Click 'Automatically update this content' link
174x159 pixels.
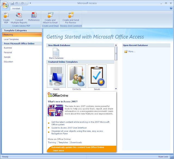(78, 147)
